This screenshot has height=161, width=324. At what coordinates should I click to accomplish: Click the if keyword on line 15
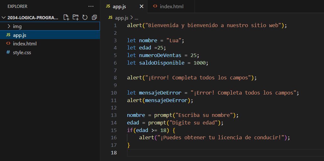(x=130, y=130)
